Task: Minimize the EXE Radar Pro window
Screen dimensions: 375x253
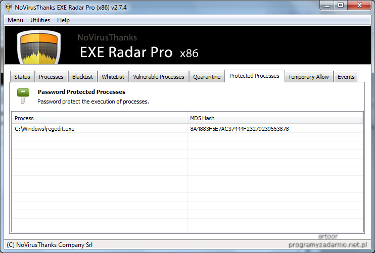Action: click(x=327, y=5)
